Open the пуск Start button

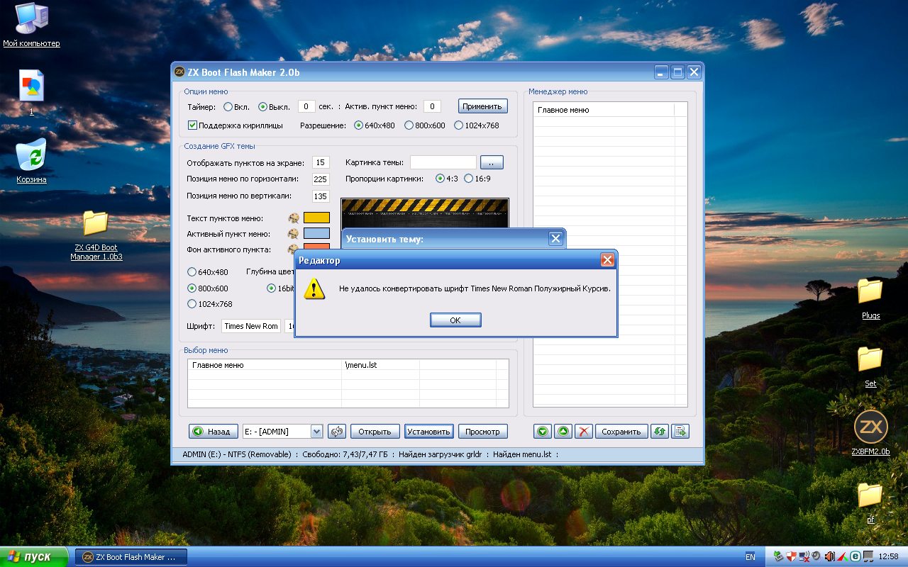pyautogui.click(x=34, y=556)
